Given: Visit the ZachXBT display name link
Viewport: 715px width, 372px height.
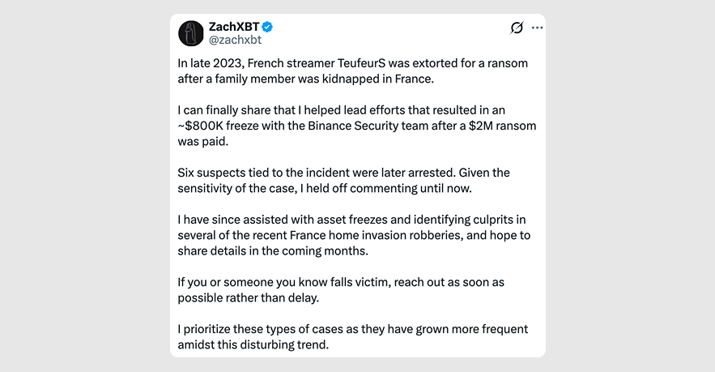Looking at the screenshot, I should point(234,27).
